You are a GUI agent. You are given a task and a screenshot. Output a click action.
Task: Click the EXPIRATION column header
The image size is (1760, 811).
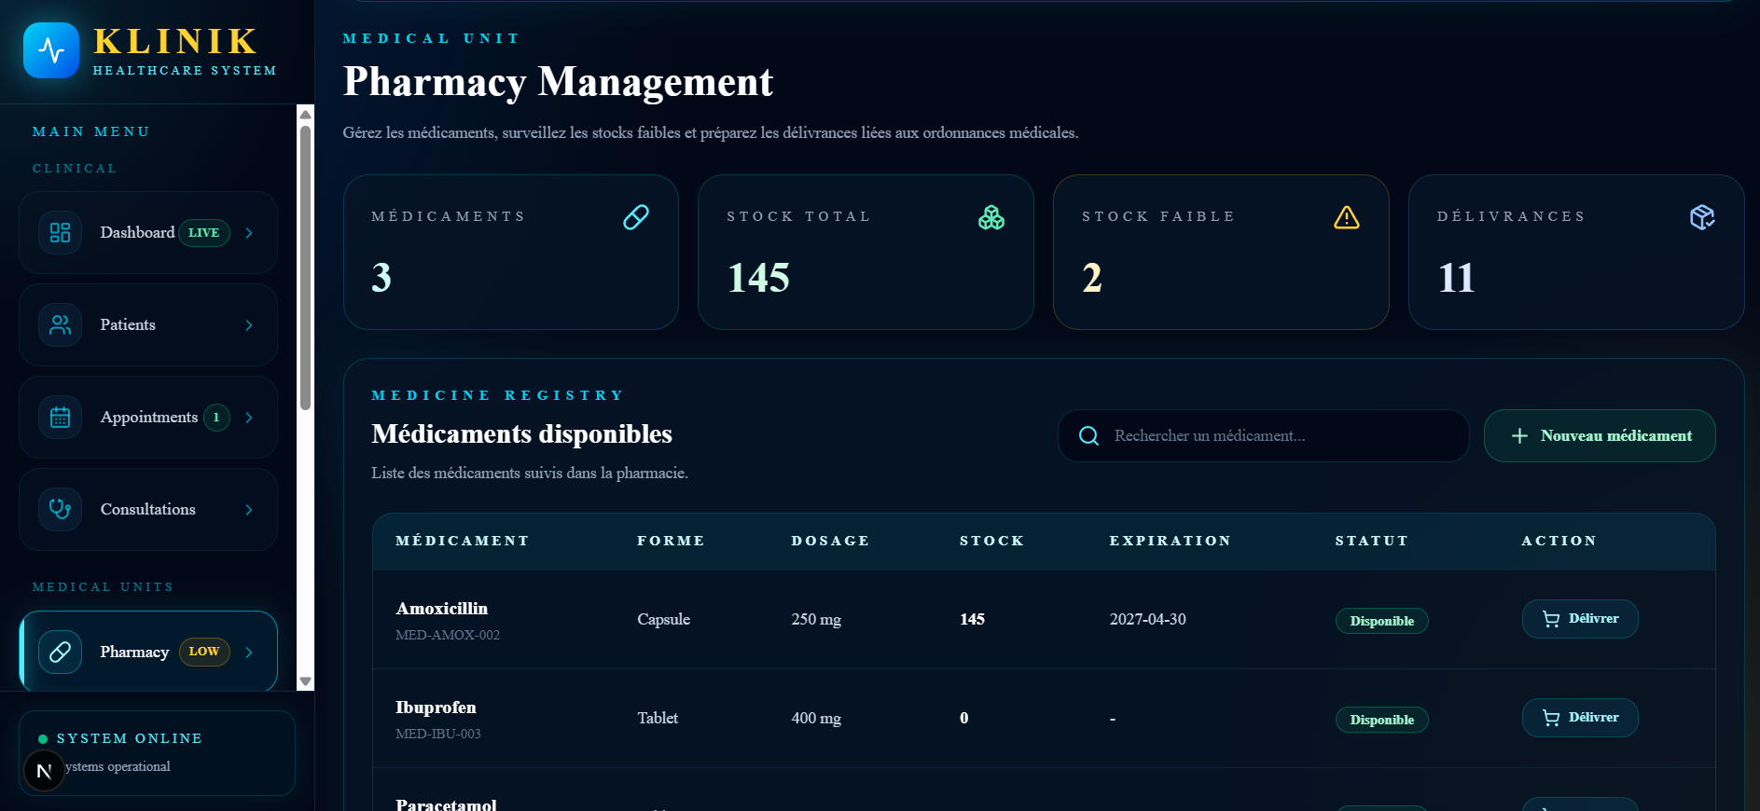(1170, 541)
